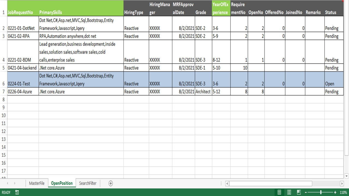Select row 7 header number
The image size is (349, 196).
pos(4,92)
